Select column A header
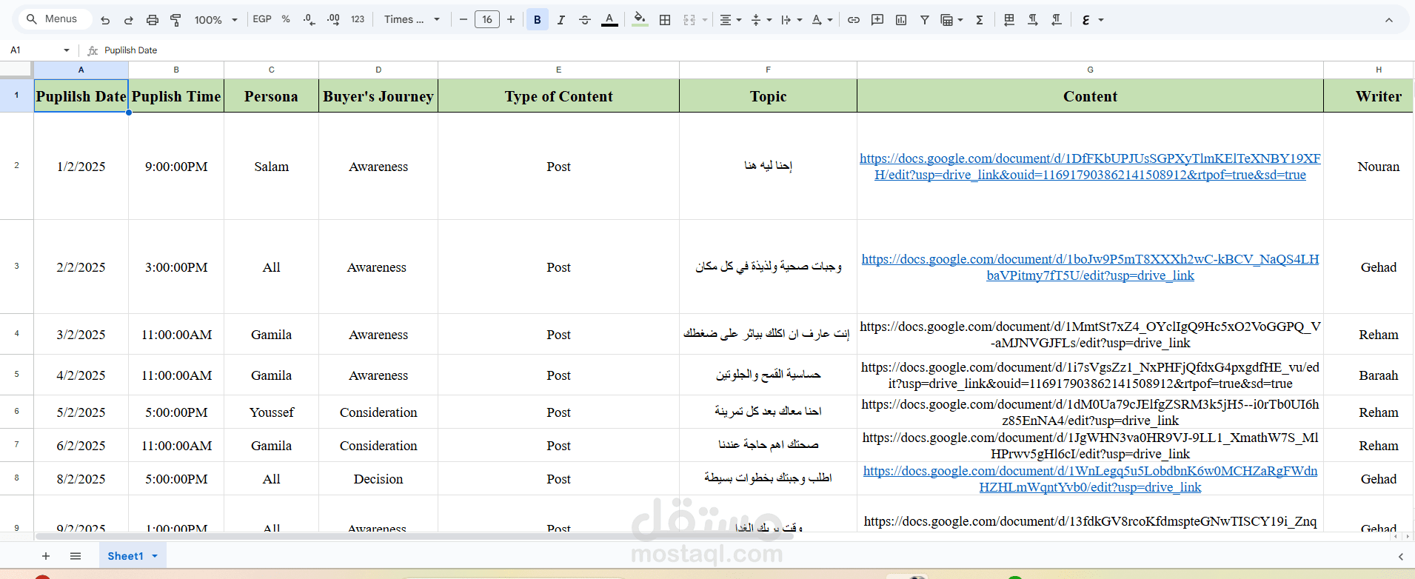This screenshot has width=1415, height=579. point(81,70)
